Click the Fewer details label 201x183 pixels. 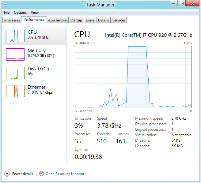pos(23,174)
